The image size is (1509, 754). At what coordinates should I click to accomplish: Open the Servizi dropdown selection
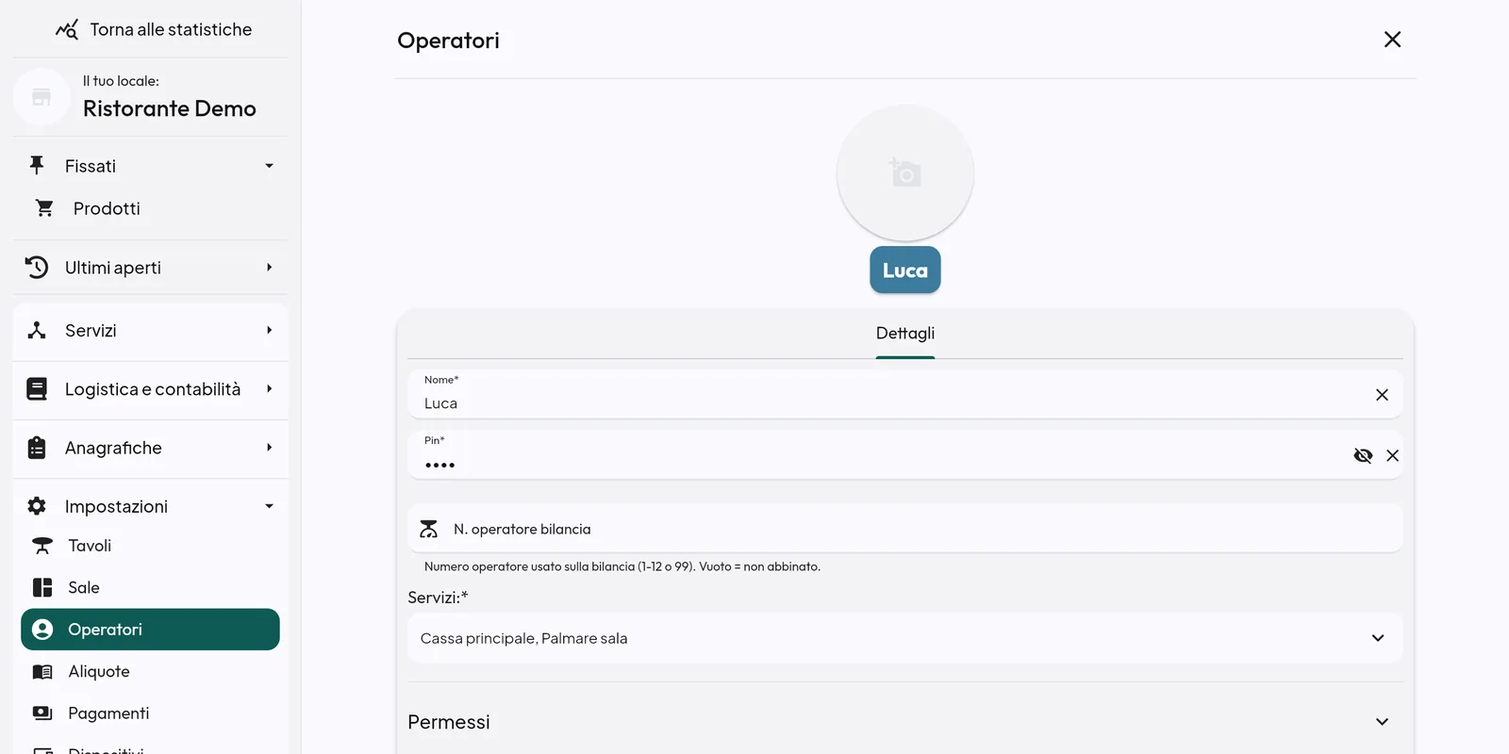(x=905, y=638)
